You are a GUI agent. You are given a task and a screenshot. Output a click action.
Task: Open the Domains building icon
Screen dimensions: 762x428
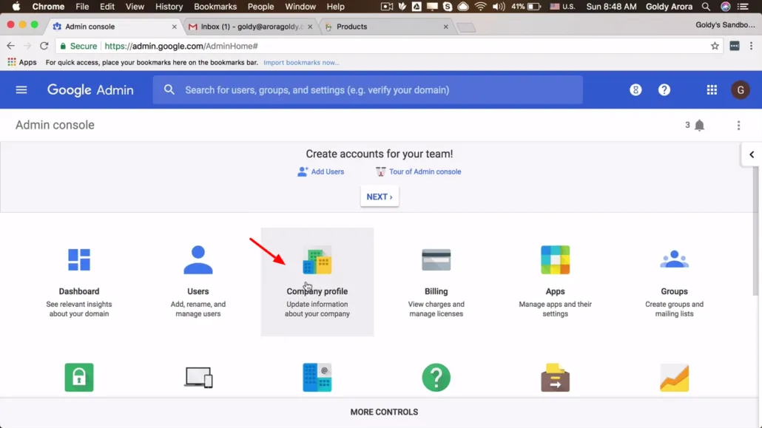click(x=317, y=377)
